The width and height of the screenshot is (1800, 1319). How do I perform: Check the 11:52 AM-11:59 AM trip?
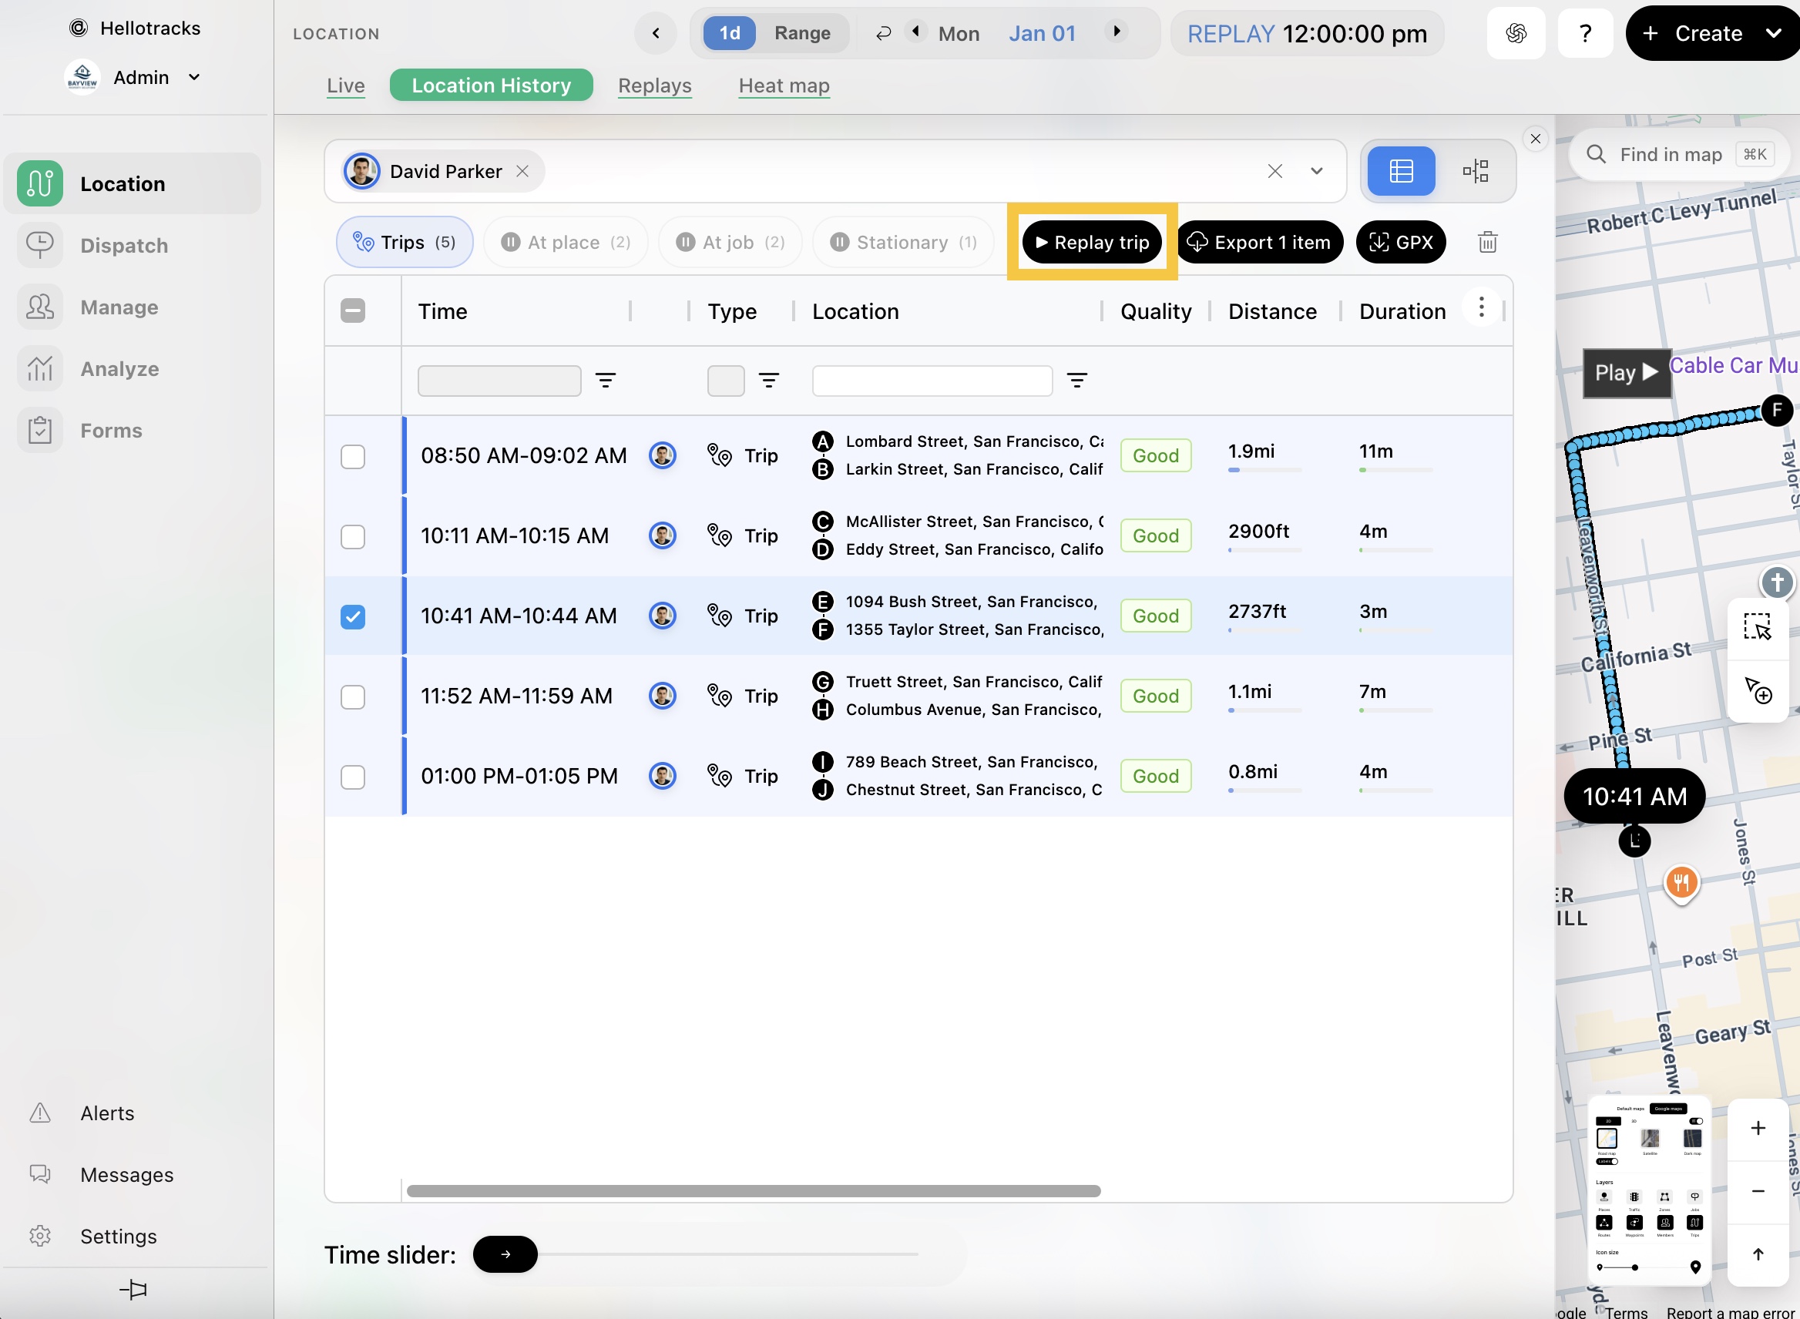[x=352, y=696]
